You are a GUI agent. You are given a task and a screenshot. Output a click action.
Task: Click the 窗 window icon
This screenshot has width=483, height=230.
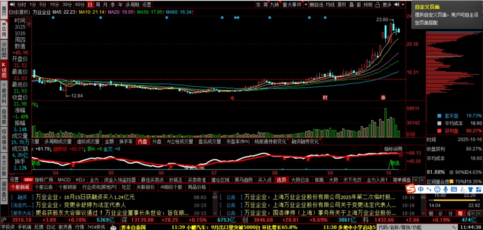pos(359,5)
